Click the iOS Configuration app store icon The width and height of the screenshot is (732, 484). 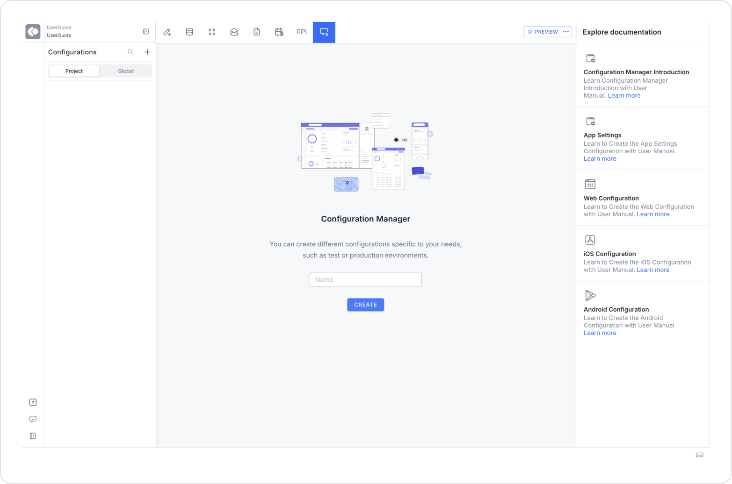(x=590, y=240)
